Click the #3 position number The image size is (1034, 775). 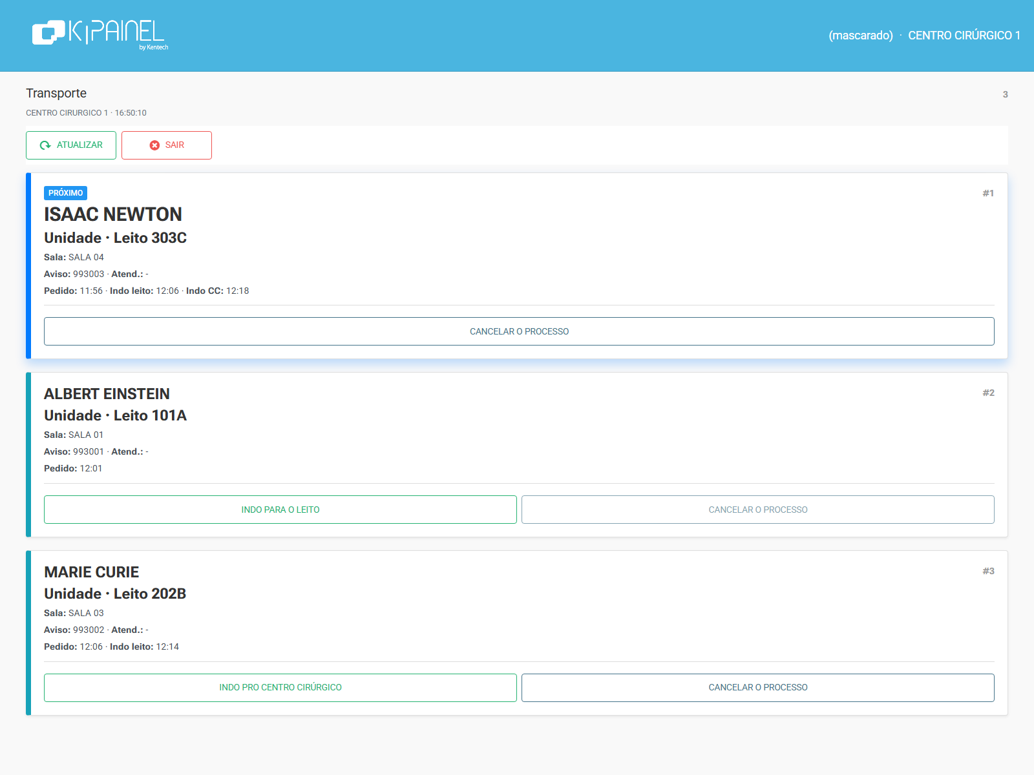click(988, 571)
